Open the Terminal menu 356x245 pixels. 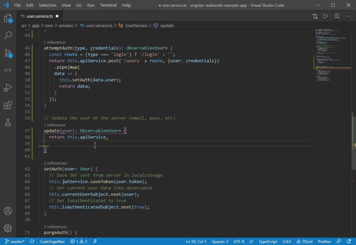pyautogui.click(x=108, y=5)
